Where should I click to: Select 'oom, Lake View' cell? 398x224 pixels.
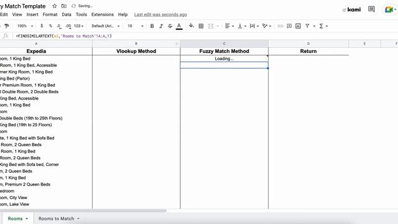pos(46,204)
